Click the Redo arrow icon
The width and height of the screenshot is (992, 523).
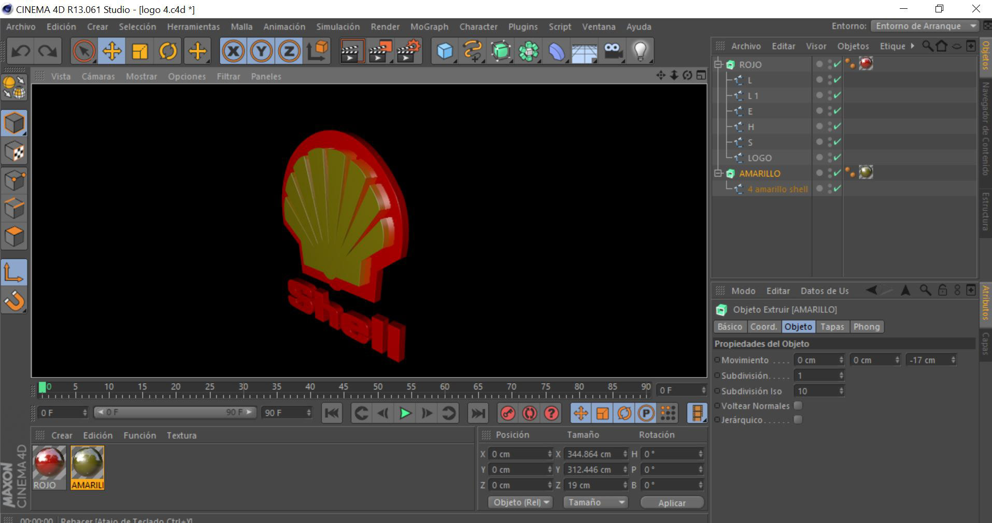coord(48,51)
